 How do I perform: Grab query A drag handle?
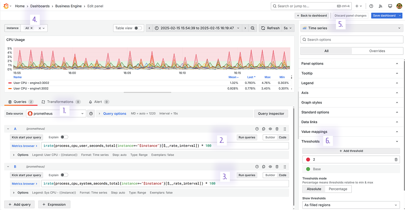click(x=285, y=129)
